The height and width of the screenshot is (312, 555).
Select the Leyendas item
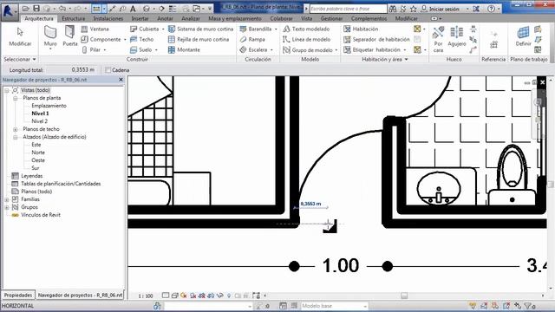(32, 176)
